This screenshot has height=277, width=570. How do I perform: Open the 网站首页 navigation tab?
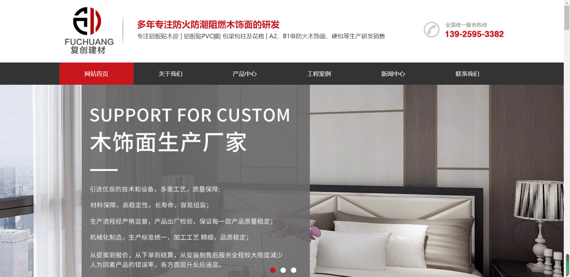pos(96,74)
